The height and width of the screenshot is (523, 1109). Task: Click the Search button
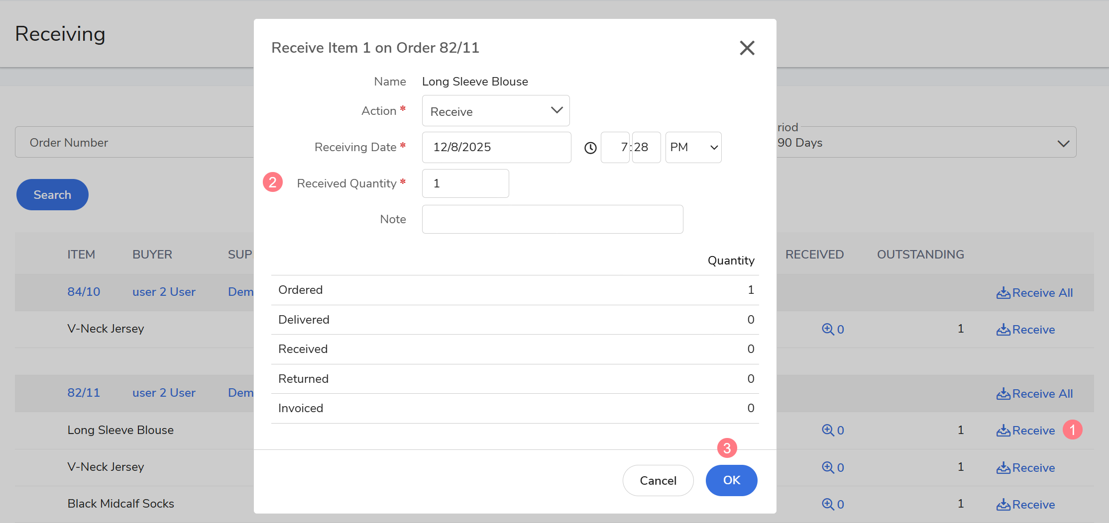52,194
